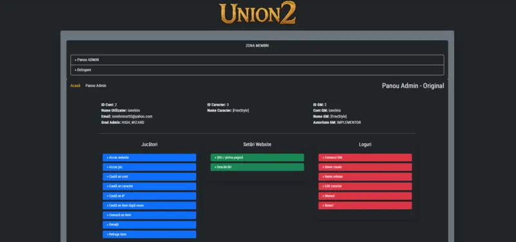
Task: Click the ID Caracter value line
Action: pyautogui.click(x=218, y=105)
